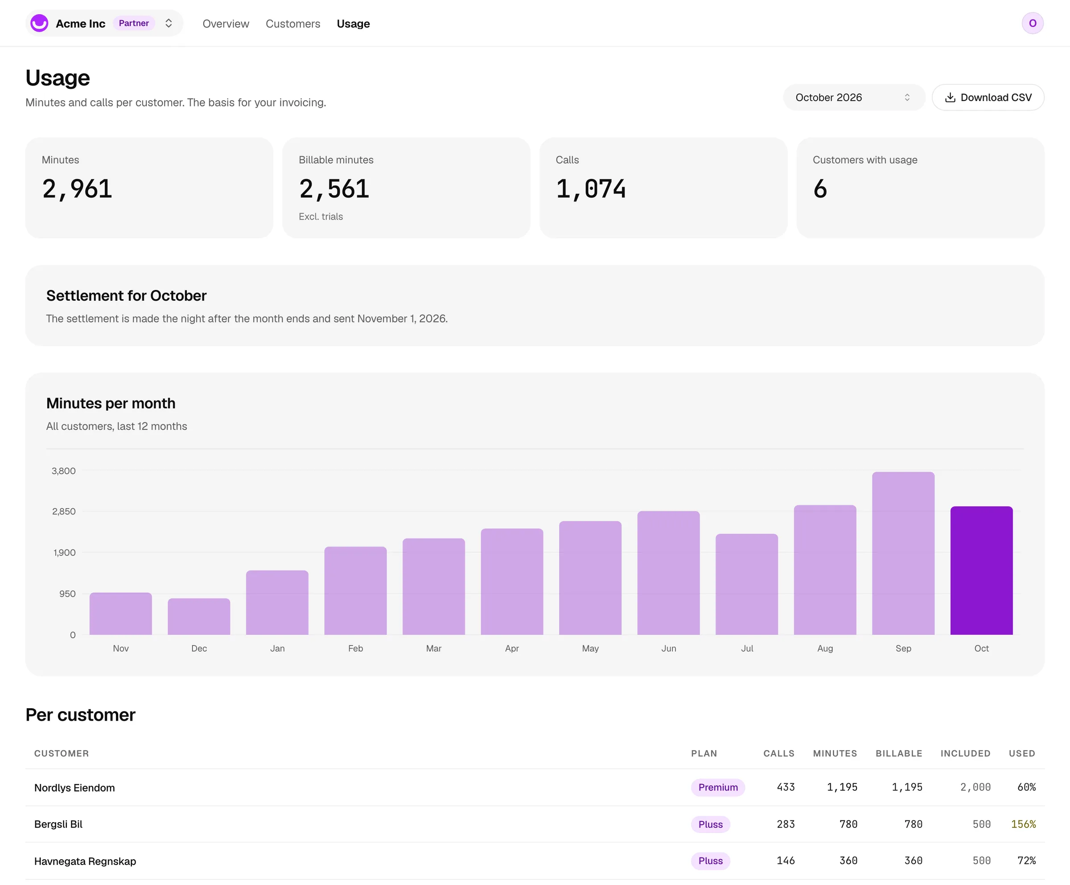
Task: Expand the Acme Inc organization switcher chevrons
Action: [x=169, y=24]
